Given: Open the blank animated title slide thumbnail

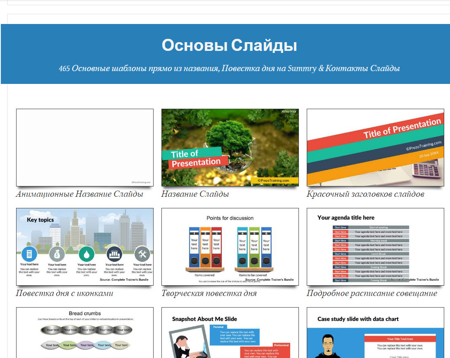Looking at the screenshot, I should coord(85,148).
